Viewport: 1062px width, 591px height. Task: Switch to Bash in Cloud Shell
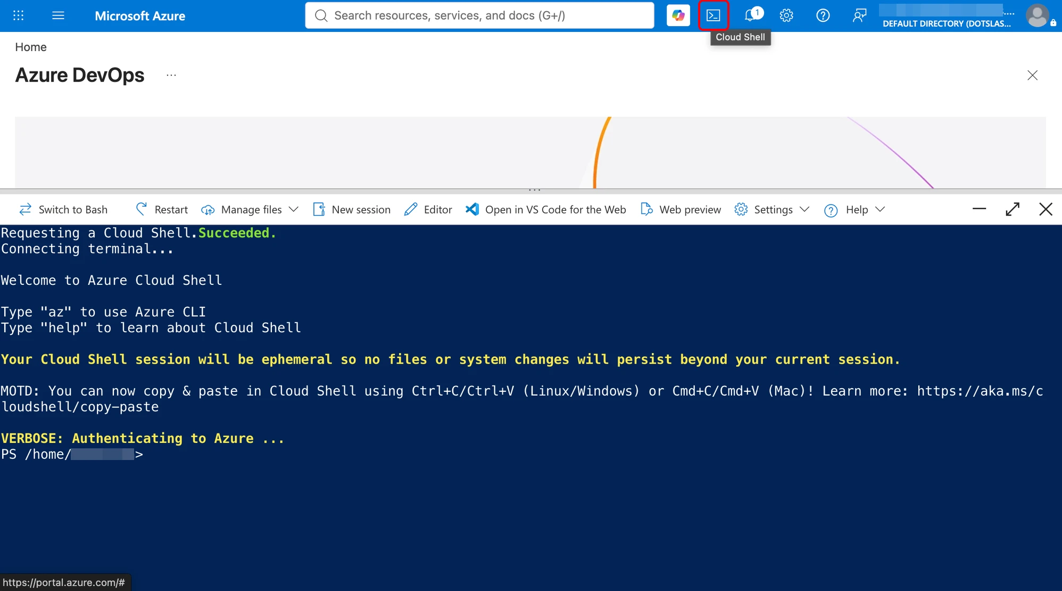(63, 210)
